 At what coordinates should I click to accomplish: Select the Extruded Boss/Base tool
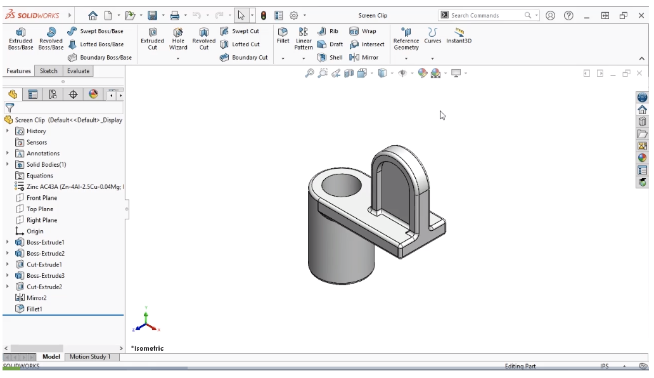tap(20, 39)
